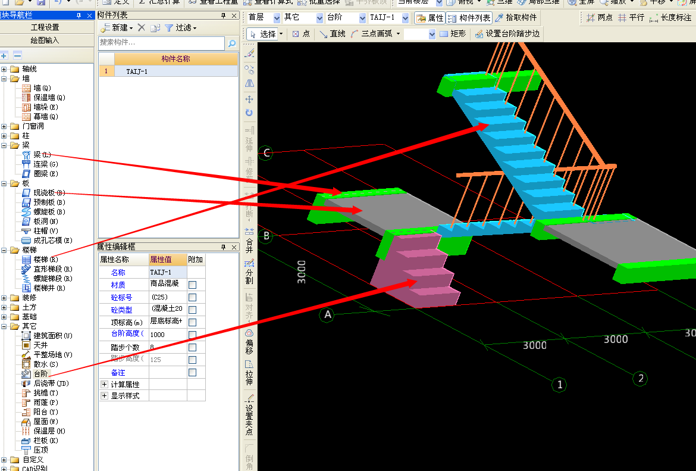Click the delete X icon beside 新建
Viewport: 696px width, 471px height.
pos(142,27)
